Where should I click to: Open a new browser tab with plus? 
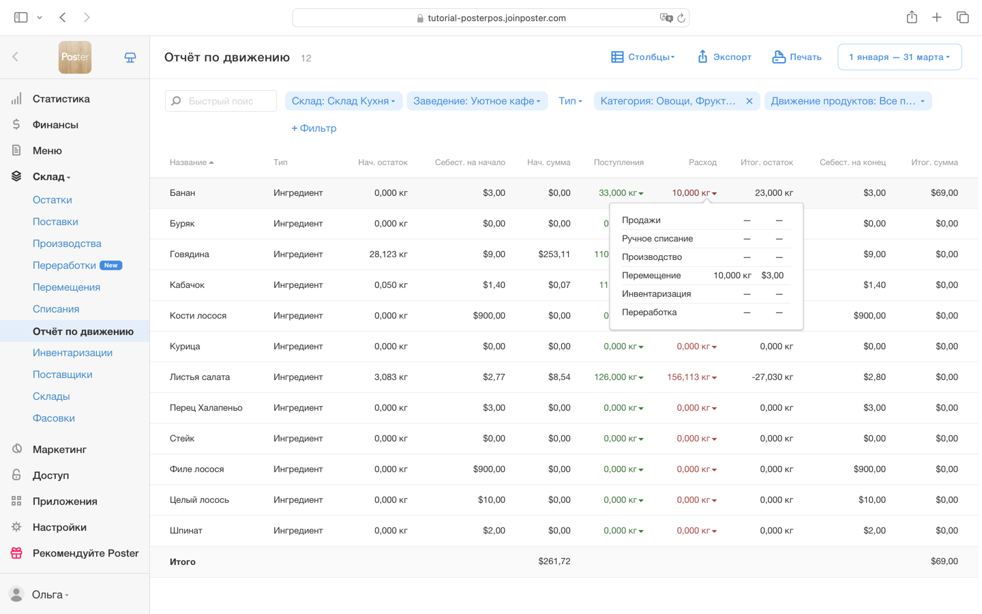937,18
